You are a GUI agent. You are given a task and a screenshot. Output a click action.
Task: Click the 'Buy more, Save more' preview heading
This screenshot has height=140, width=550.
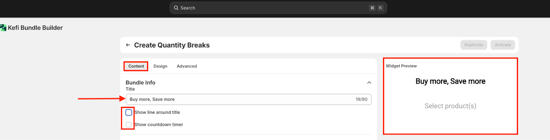pyautogui.click(x=450, y=82)
